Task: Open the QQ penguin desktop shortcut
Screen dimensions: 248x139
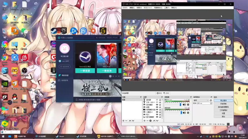Action: coord(15,97)
